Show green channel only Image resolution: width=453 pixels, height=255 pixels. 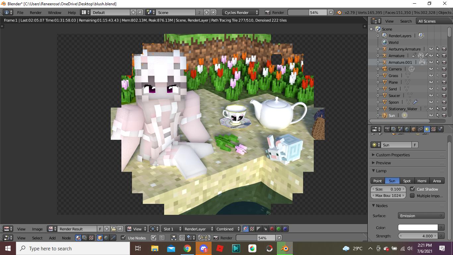point(279,229)
